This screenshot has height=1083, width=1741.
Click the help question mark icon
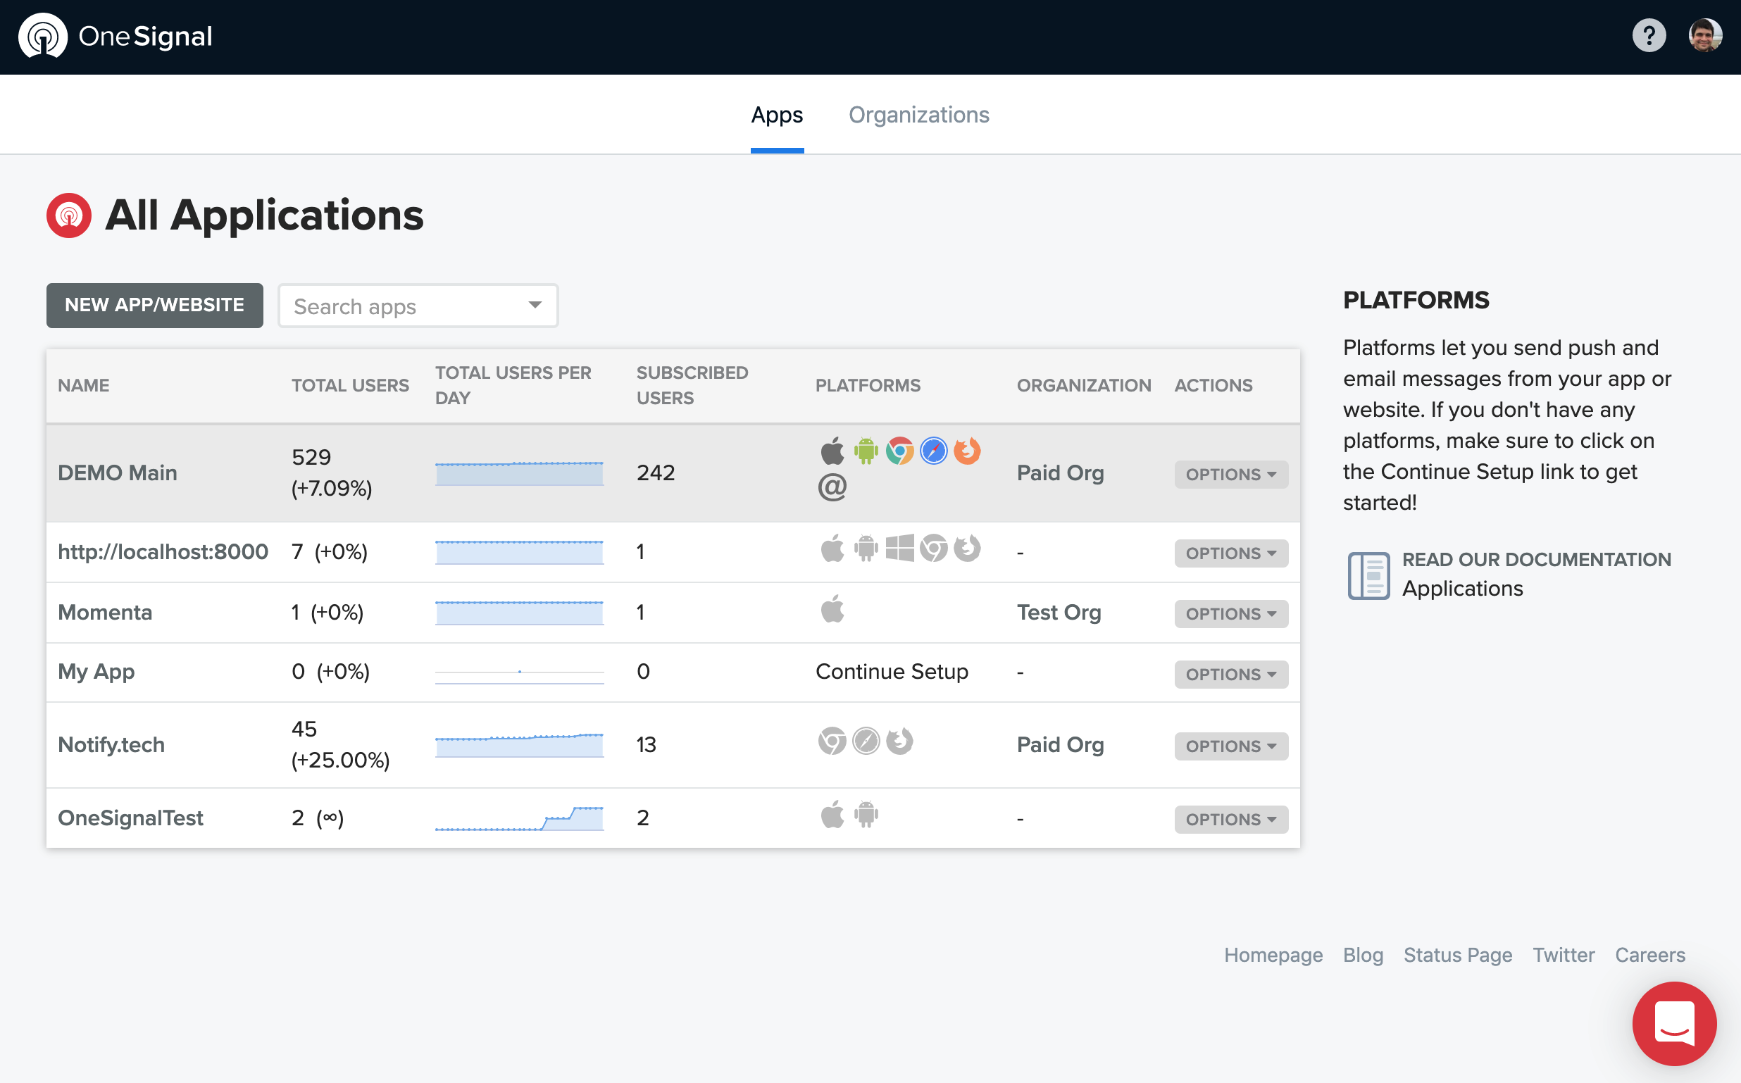1648,36
